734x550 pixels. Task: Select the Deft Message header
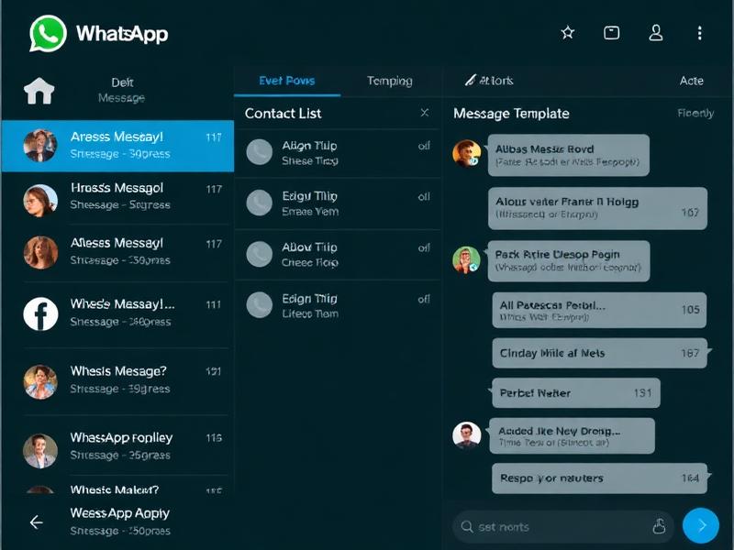(122, 90)
